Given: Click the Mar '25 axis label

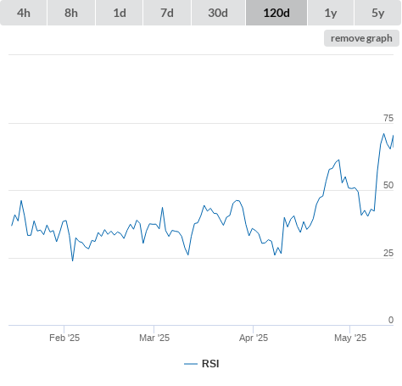Looking at the screenshot, I should pyautogui.click(x=154, y=338).
